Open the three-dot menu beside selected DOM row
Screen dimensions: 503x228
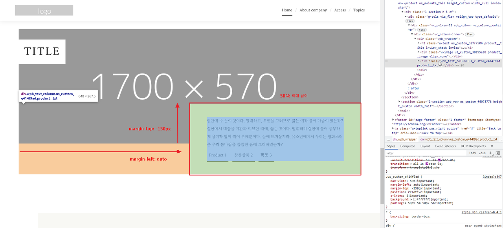pos(387,61)
